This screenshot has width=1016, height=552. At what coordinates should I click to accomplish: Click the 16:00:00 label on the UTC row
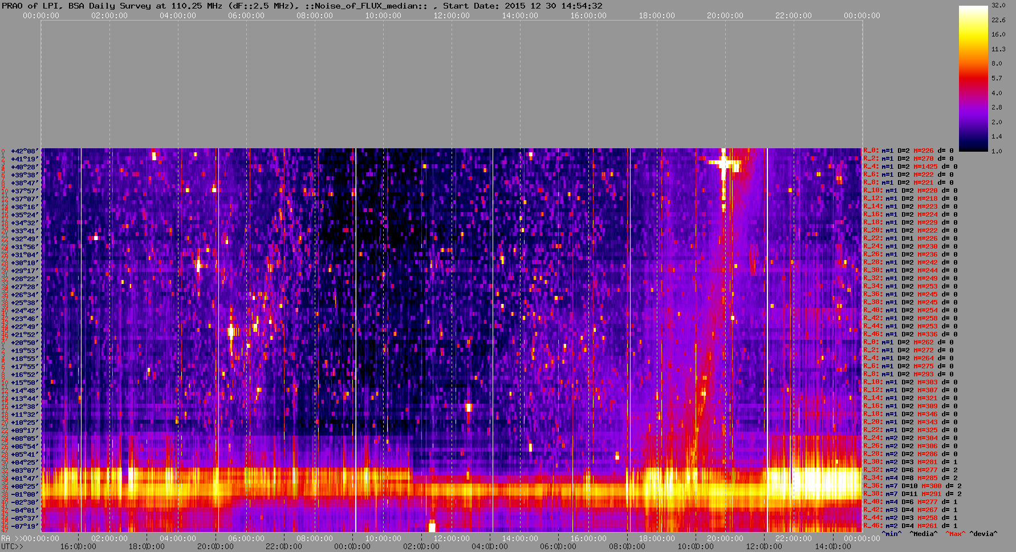79,547
